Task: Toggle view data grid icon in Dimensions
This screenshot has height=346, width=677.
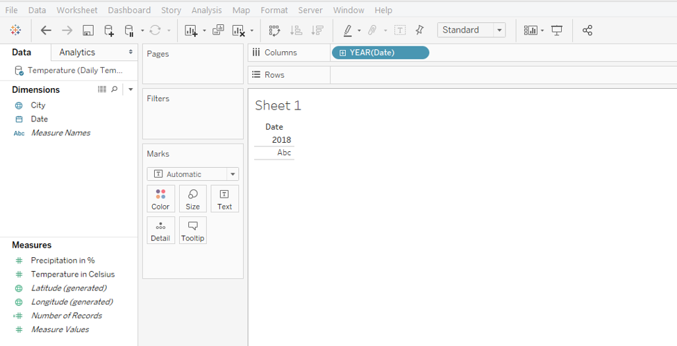Action: (102, 89)
